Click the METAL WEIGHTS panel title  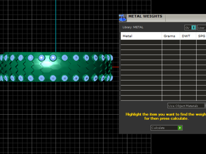pos(145,16)
